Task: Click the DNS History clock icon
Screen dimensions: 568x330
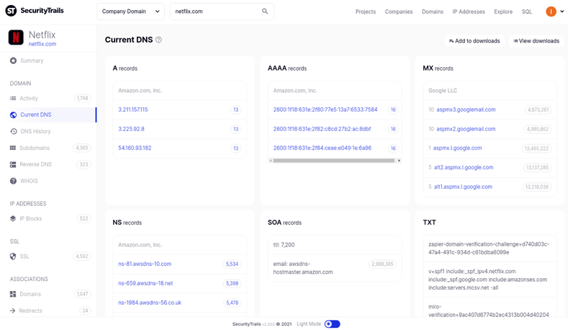Action: click(14, 131)
